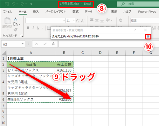Screen dimensions: 159x126
Task: Click the top align icon
Action: 92,20
